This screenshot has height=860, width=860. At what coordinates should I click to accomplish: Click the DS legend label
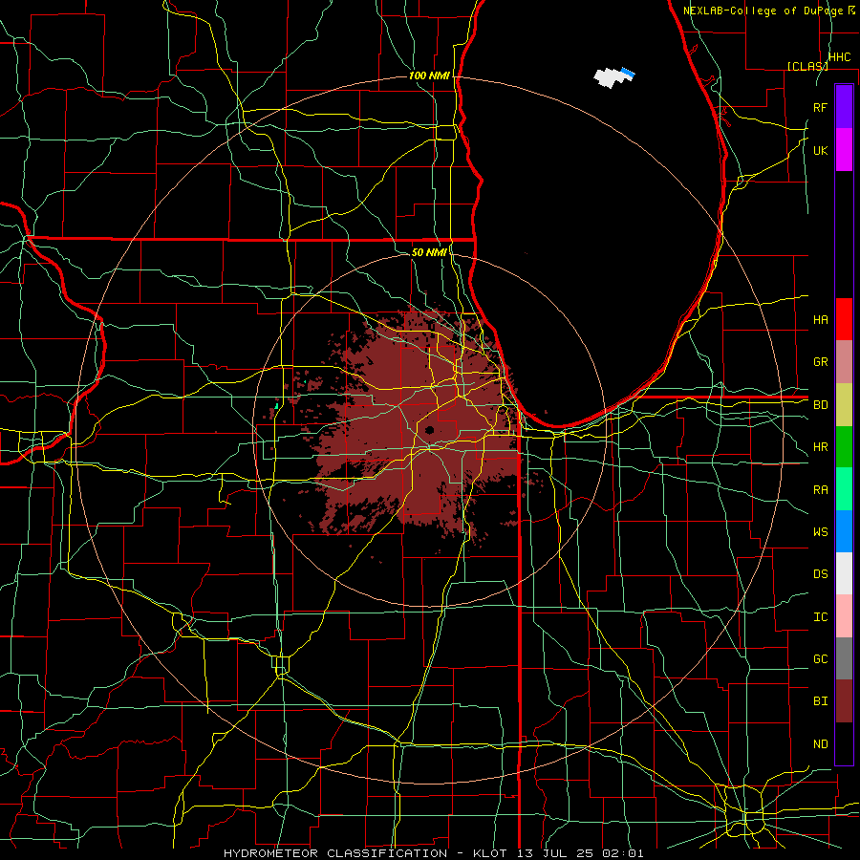pyautogui.click(x=821, y=574)
